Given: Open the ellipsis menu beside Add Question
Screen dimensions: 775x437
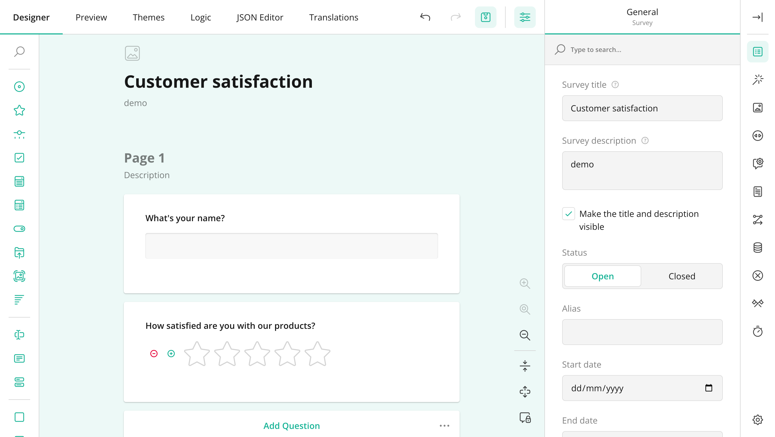Looking at the screenshot, I should point(444,426).
